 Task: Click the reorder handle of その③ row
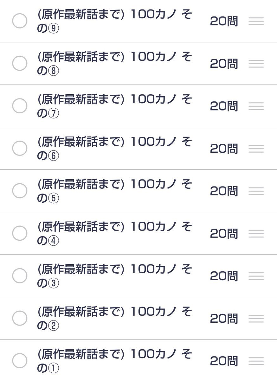click(256, 276)
